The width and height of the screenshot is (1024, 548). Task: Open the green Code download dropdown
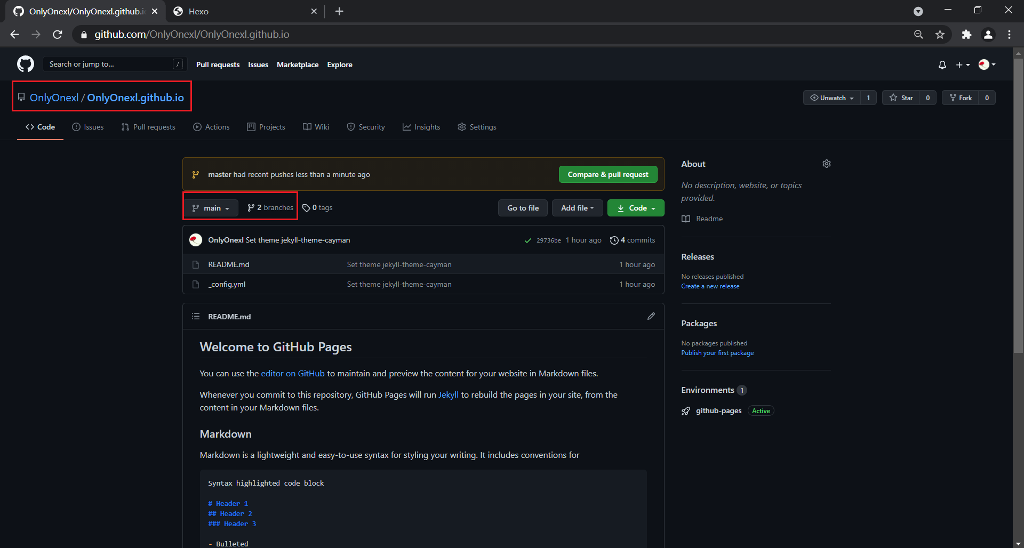pyautogui.click(x=636, y=208)
